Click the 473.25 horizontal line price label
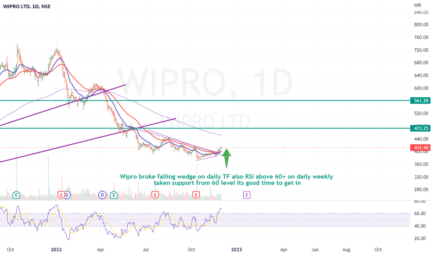Viewport: 432px width, 255px height. coord(420,128)
